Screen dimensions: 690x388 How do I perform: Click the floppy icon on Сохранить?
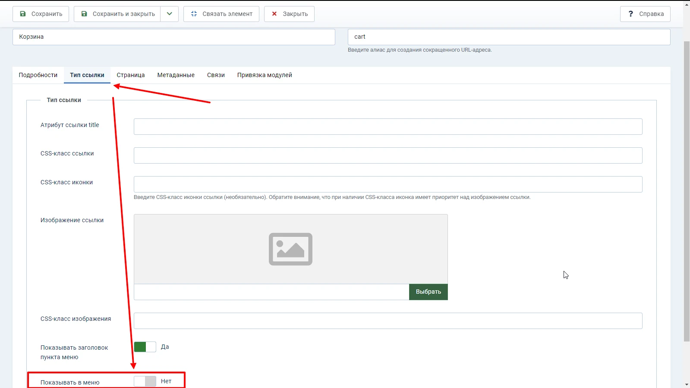(x=23, y=14)
